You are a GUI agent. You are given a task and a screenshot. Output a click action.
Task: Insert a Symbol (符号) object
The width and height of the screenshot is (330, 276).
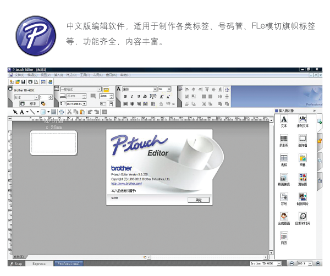coord(284,199)
